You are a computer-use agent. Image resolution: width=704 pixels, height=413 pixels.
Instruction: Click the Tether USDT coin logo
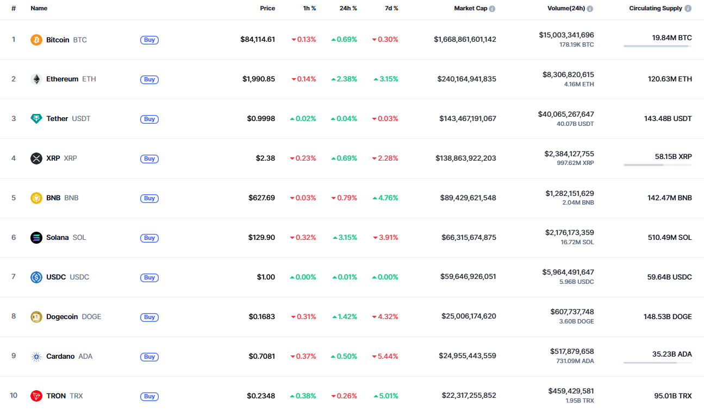coord(36,118)
